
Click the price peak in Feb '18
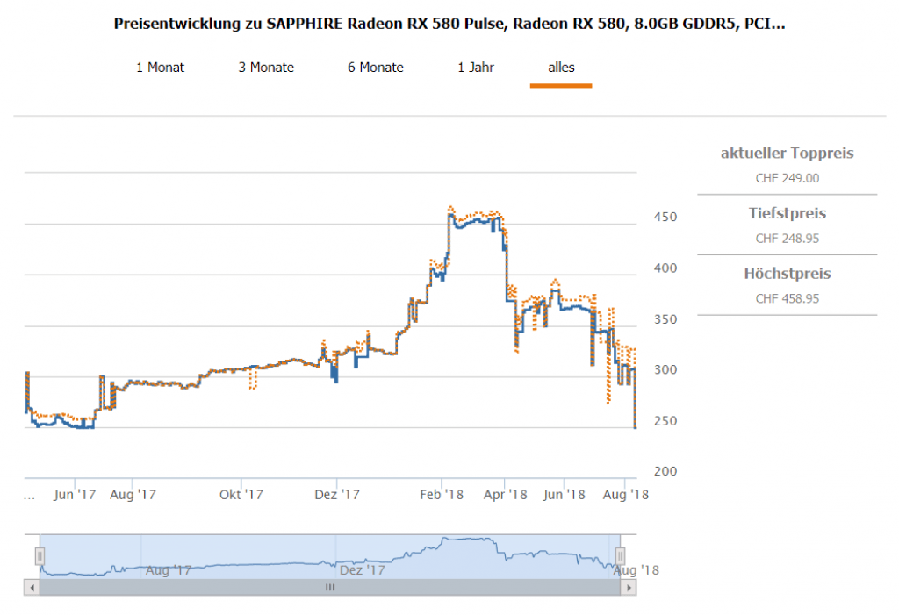point(450,209)
